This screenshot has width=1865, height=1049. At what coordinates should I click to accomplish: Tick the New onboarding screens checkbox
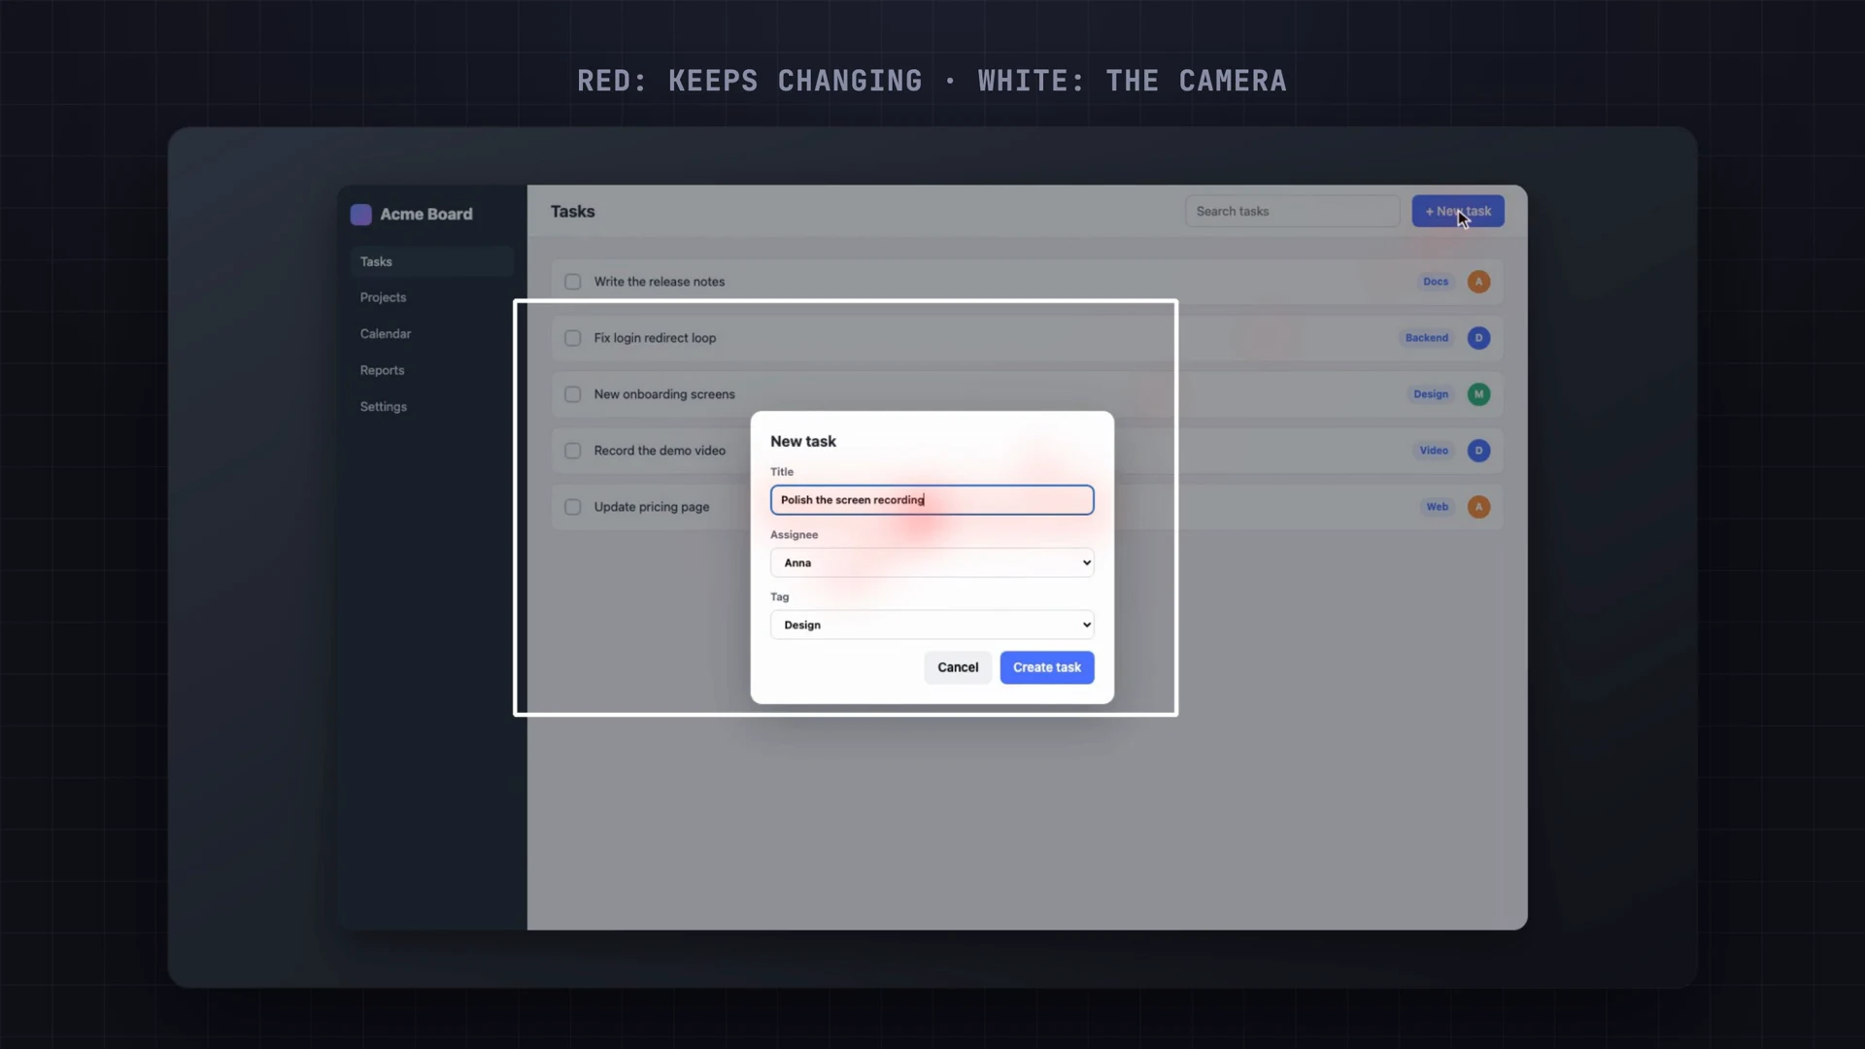pyautogui.click(x=573, y=394)
